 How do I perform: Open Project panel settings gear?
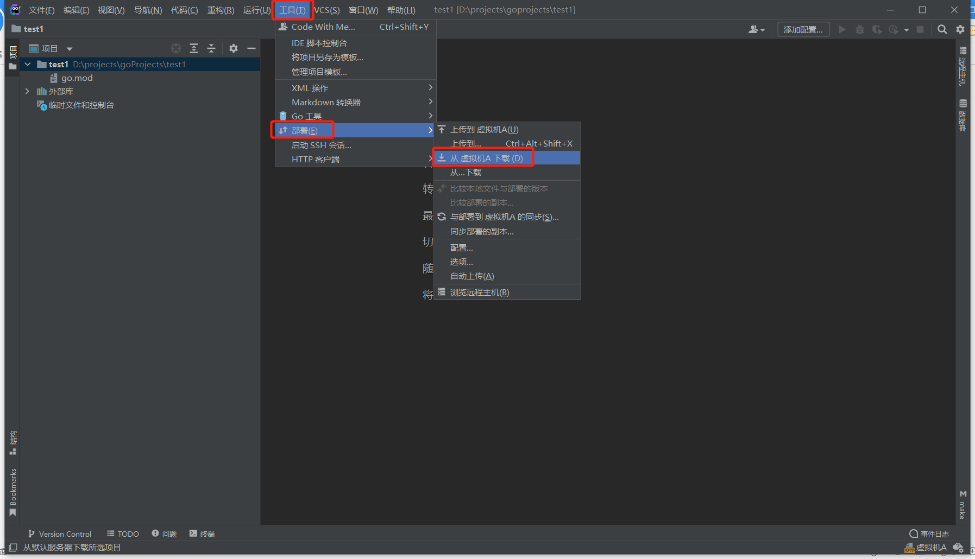(234, 48)
